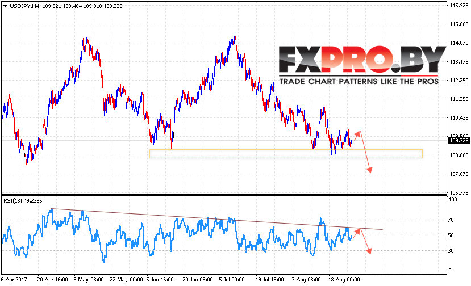Image resolution: width=471 pixels, height=286 pixels.
Task: Click the 6 Apr 2017 date label
Action: coord(14,280)
